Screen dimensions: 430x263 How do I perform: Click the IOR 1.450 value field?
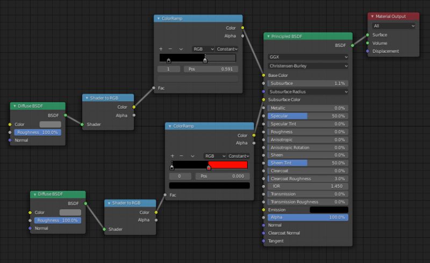(308, 186)
